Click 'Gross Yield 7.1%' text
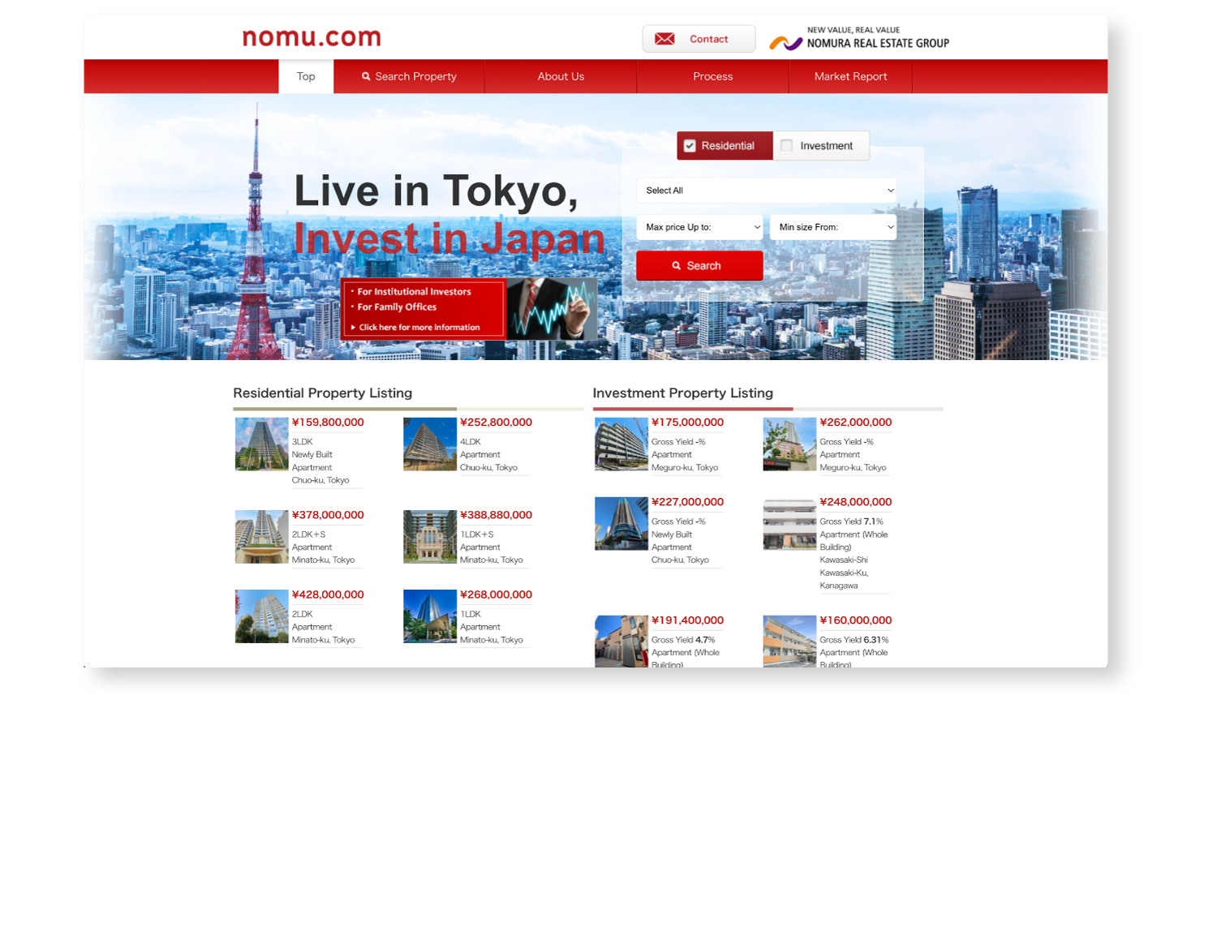This screenshot has height=940, width=1217. [851, 522]
